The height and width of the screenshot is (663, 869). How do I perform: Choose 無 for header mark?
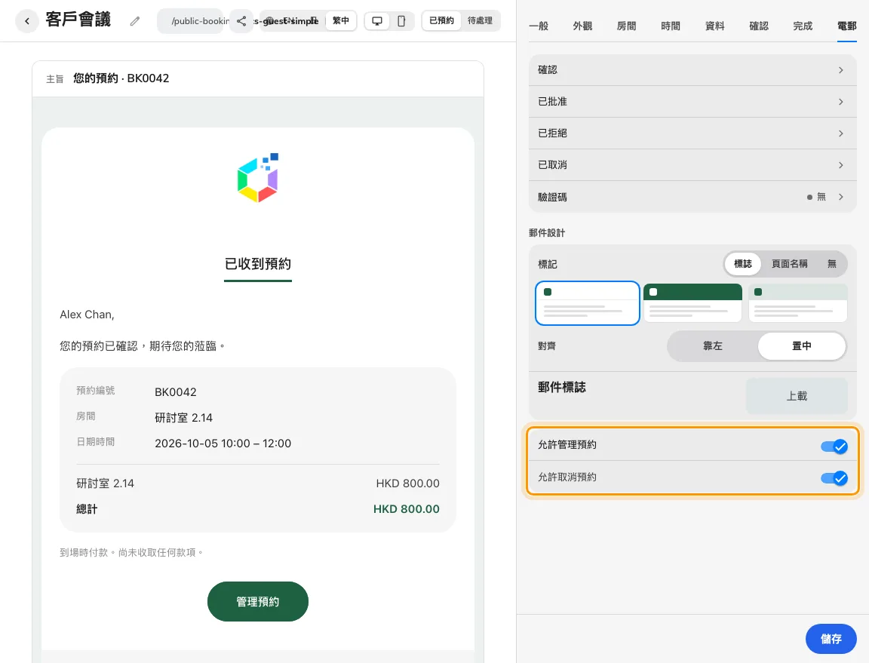pos(831,264)
